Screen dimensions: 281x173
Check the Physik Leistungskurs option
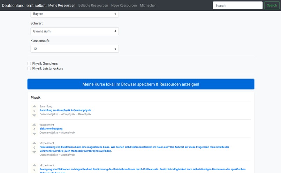29,68
